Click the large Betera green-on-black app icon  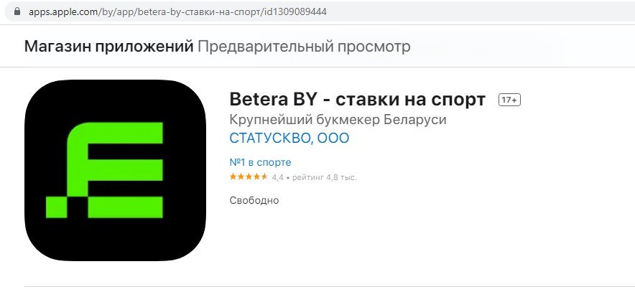point(115,170)
